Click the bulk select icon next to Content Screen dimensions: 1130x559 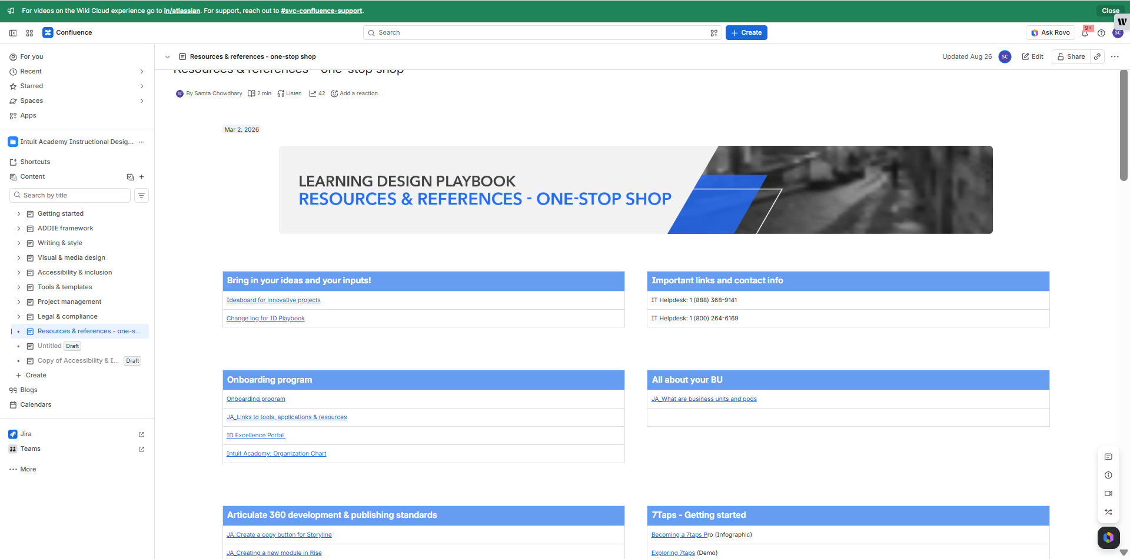pyautogui.click(x=130, y=177)
